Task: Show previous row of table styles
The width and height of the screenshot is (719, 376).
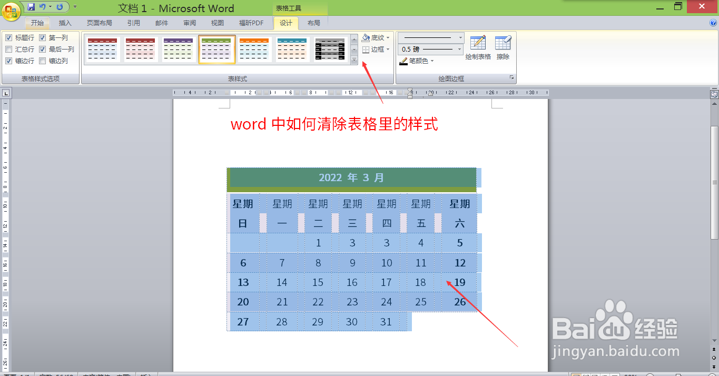Action: (354, 38)
